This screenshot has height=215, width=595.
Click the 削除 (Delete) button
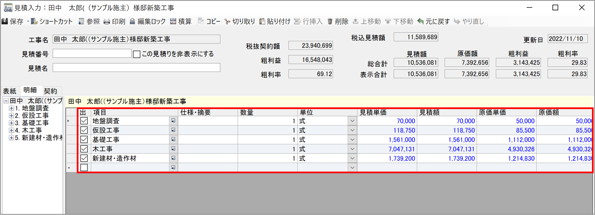click(338, 21)
